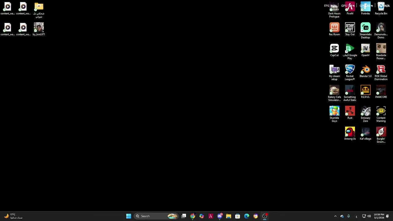The width and height of the screenshot is (393, 221).
Task: Switch the Arabic input language indicator
Action: click(x=356, y=216)
